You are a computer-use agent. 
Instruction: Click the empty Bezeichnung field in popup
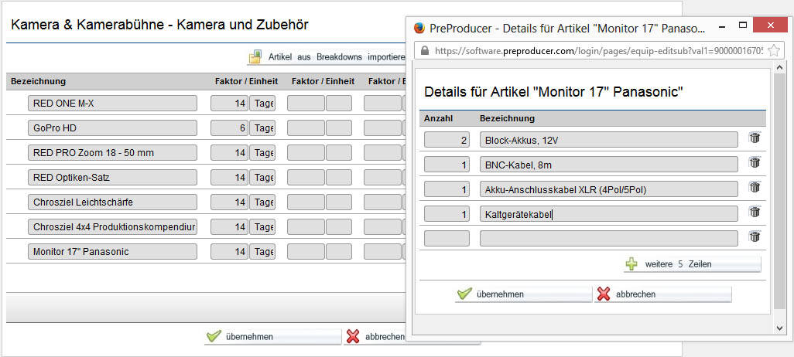coord(609,239)
